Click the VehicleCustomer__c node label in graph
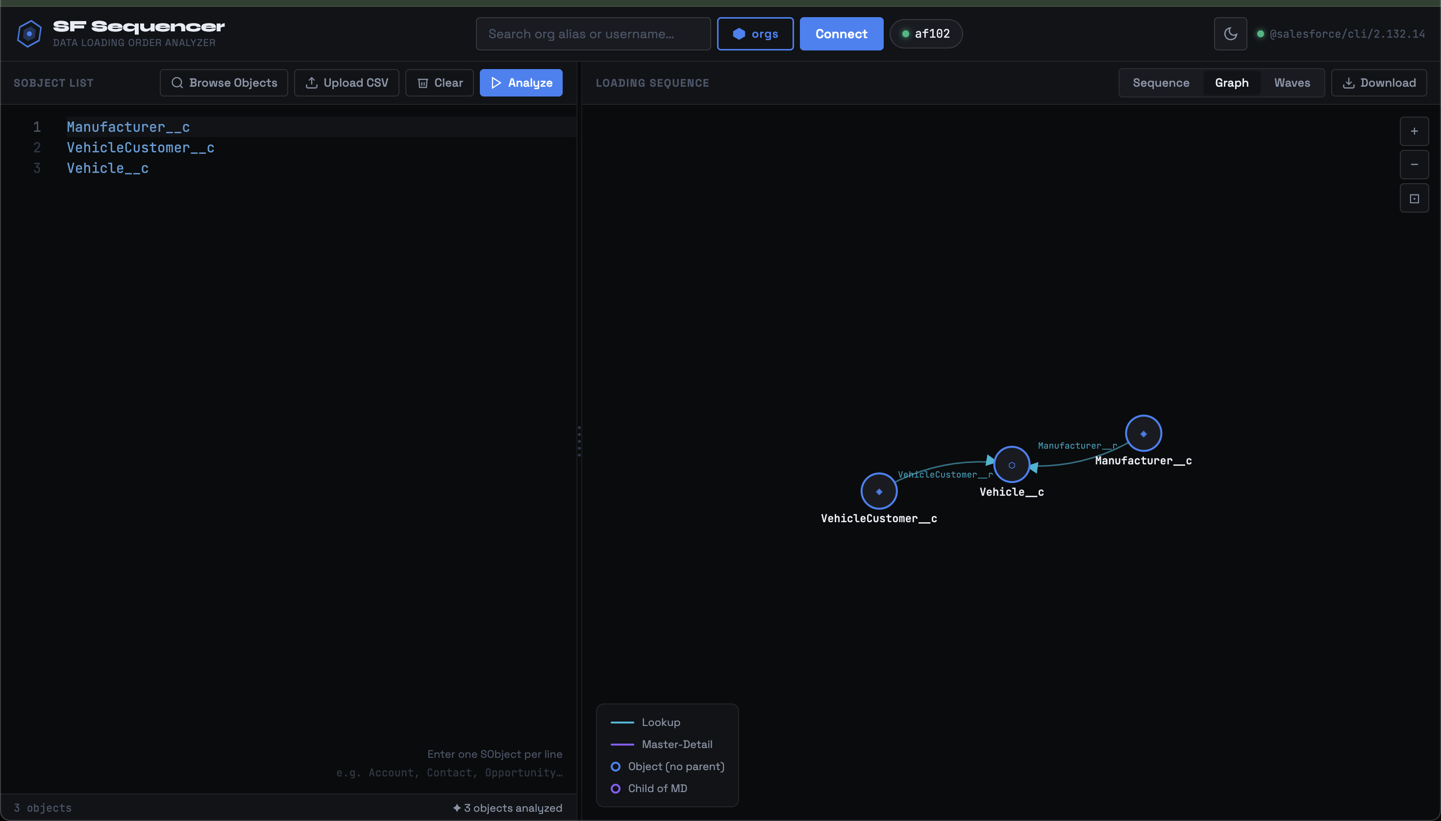Viewport: 1441px width, 821px height. pos(878,518)
